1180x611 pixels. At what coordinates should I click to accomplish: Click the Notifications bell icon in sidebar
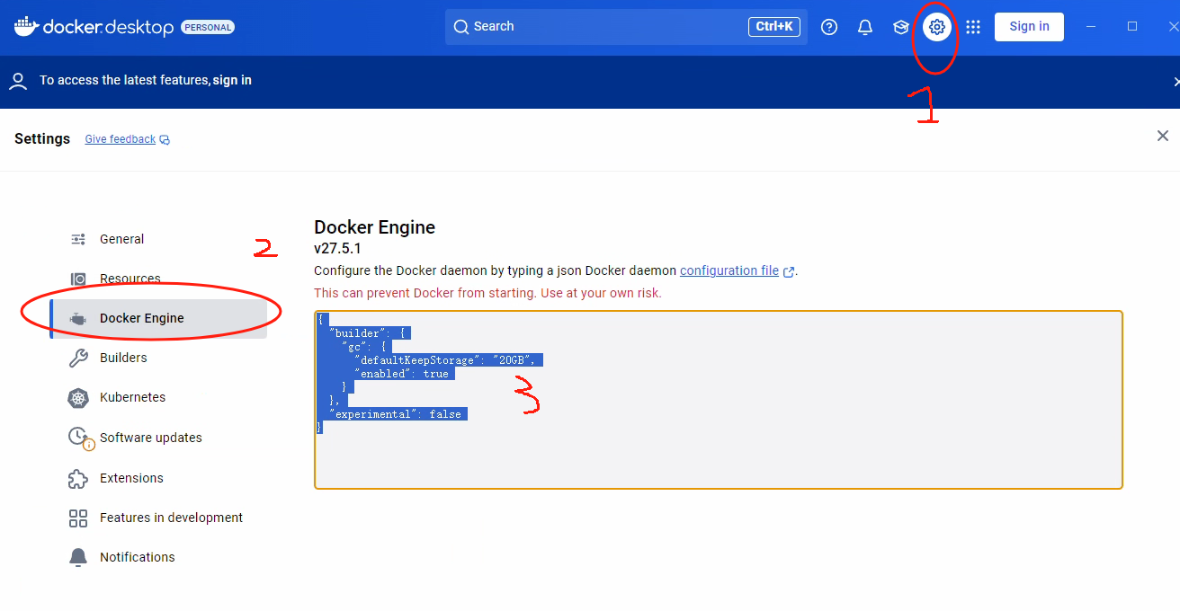click(x=79, y=557)
